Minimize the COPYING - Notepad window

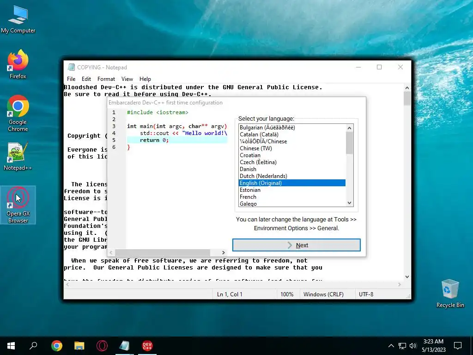click(358, 67)
